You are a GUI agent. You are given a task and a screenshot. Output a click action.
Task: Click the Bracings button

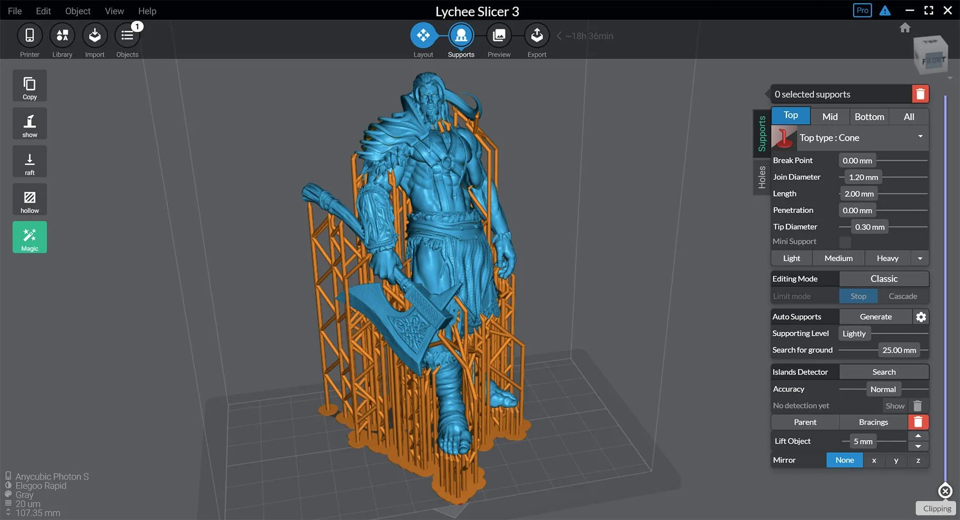coord(874,422)
